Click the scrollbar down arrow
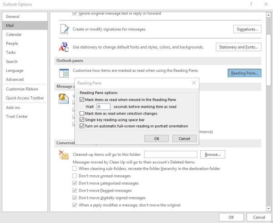The height and width of the screenshot is (223, 273). tap(268, 208)
